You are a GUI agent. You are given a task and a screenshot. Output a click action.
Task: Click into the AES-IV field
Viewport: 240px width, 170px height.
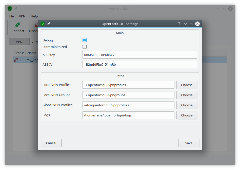[x=139, y=64]
